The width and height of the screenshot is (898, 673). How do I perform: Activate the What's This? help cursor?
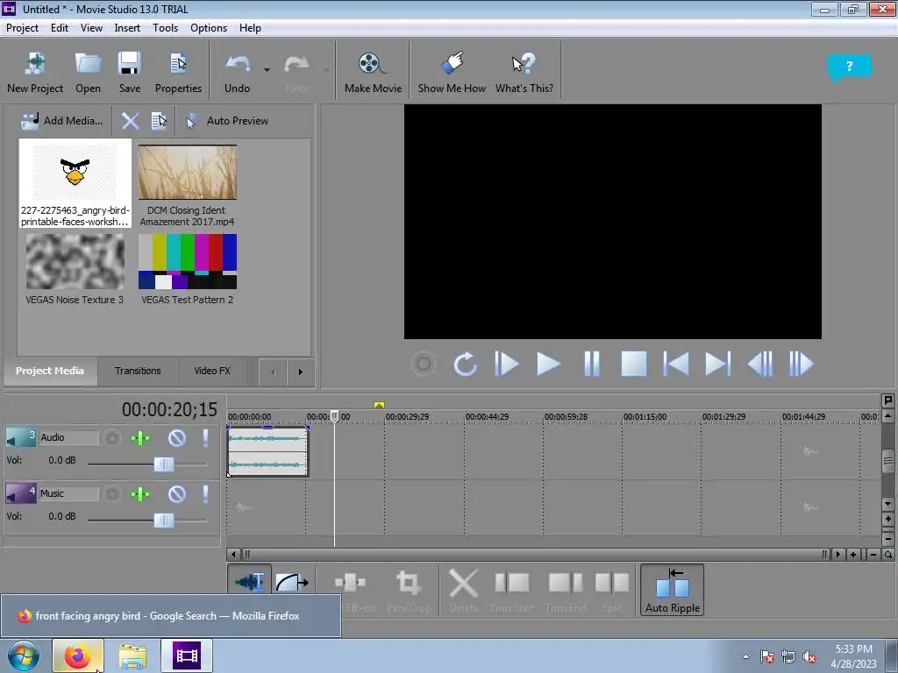click(x=524, y=72)
